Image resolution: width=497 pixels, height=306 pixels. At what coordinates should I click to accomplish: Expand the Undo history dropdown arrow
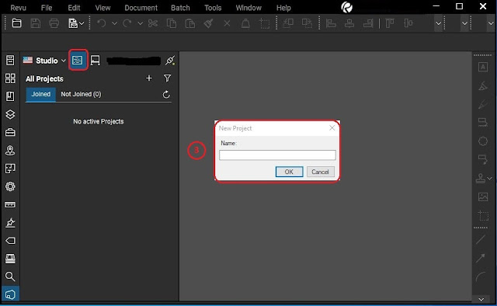pyautogui.click(x=114, y=23)
